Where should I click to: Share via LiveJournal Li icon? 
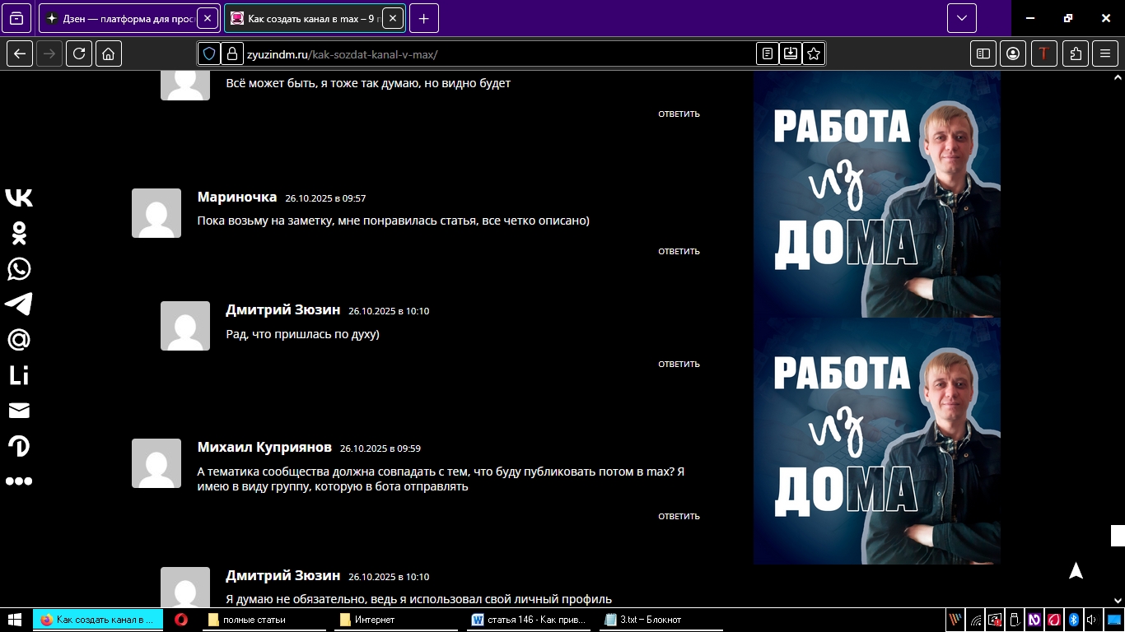19,375
